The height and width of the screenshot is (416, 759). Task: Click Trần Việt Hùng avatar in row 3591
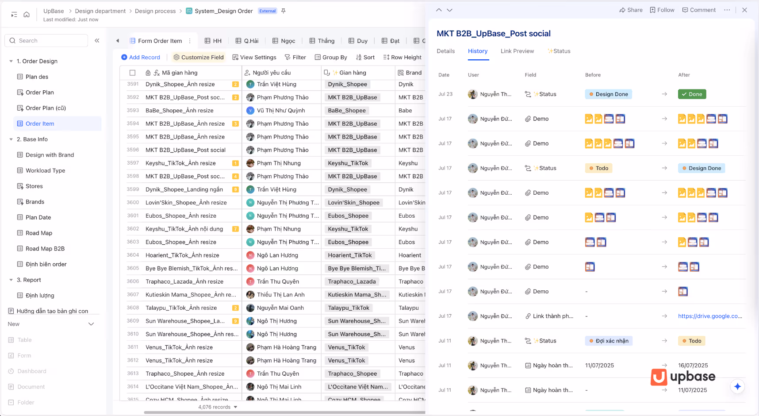pos(250,84)
